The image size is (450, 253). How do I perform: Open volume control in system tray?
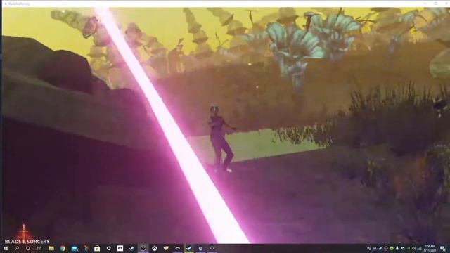pyautogui.click(x=414, y=248)
